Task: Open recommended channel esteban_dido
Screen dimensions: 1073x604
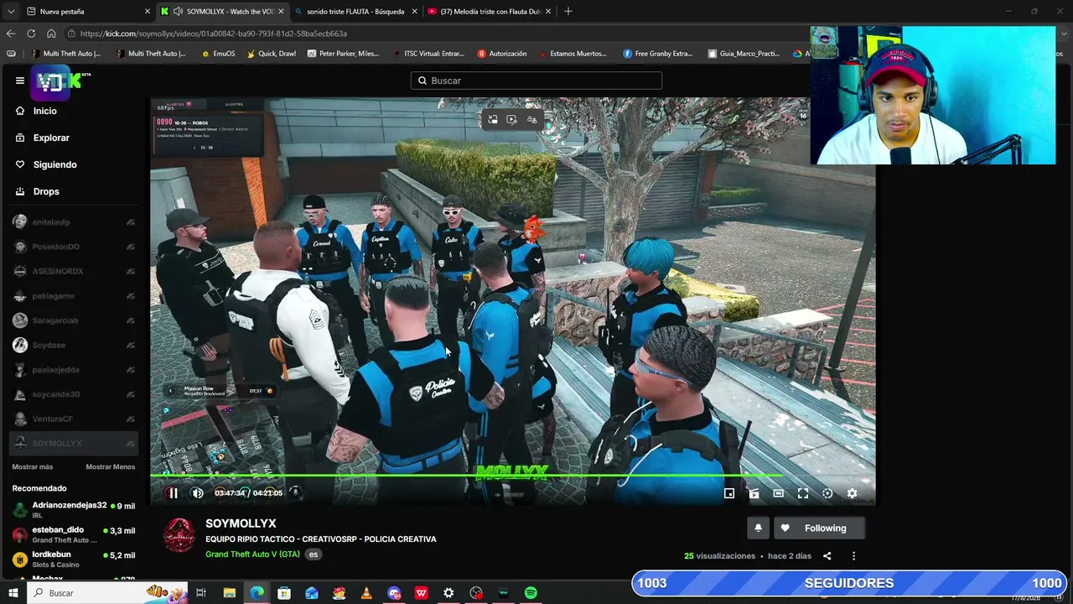Action: (x=74, y=534)
